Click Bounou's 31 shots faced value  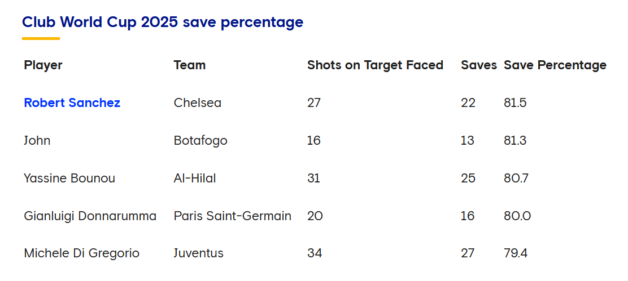[x=313, y=178]
